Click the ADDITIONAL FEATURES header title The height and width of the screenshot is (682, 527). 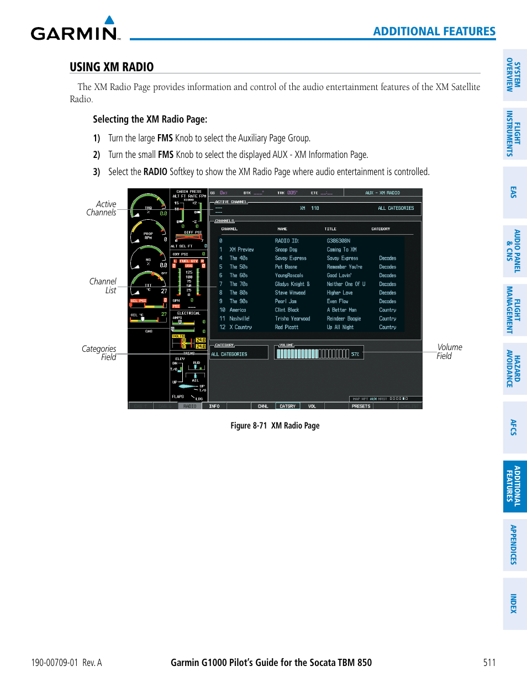click(x=434, y=31)
